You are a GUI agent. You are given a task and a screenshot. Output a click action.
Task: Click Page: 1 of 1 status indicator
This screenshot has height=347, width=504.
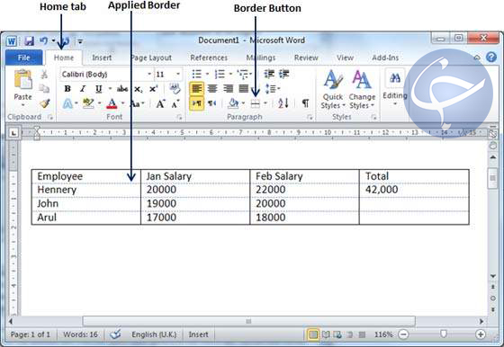(x=31, y=334)
